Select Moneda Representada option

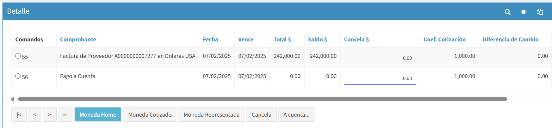212,114
